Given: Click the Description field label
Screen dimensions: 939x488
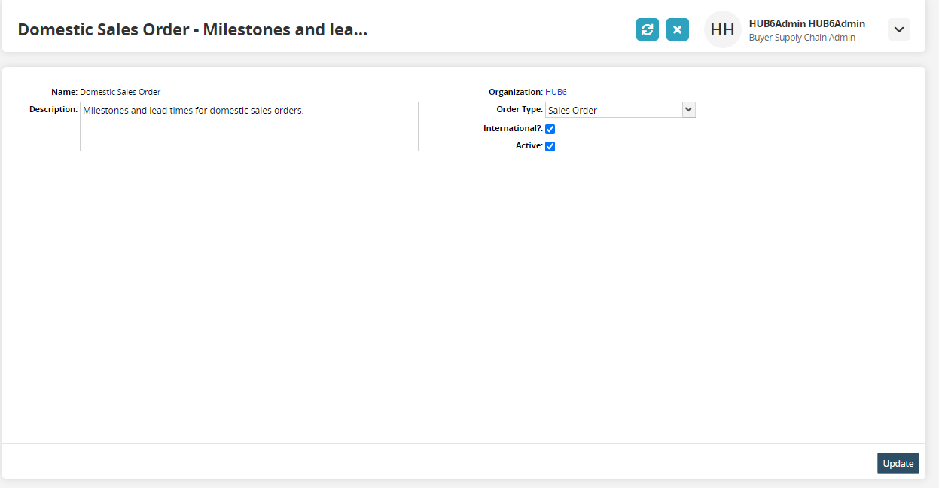Looking at the screenshot, I should (53, 109).
